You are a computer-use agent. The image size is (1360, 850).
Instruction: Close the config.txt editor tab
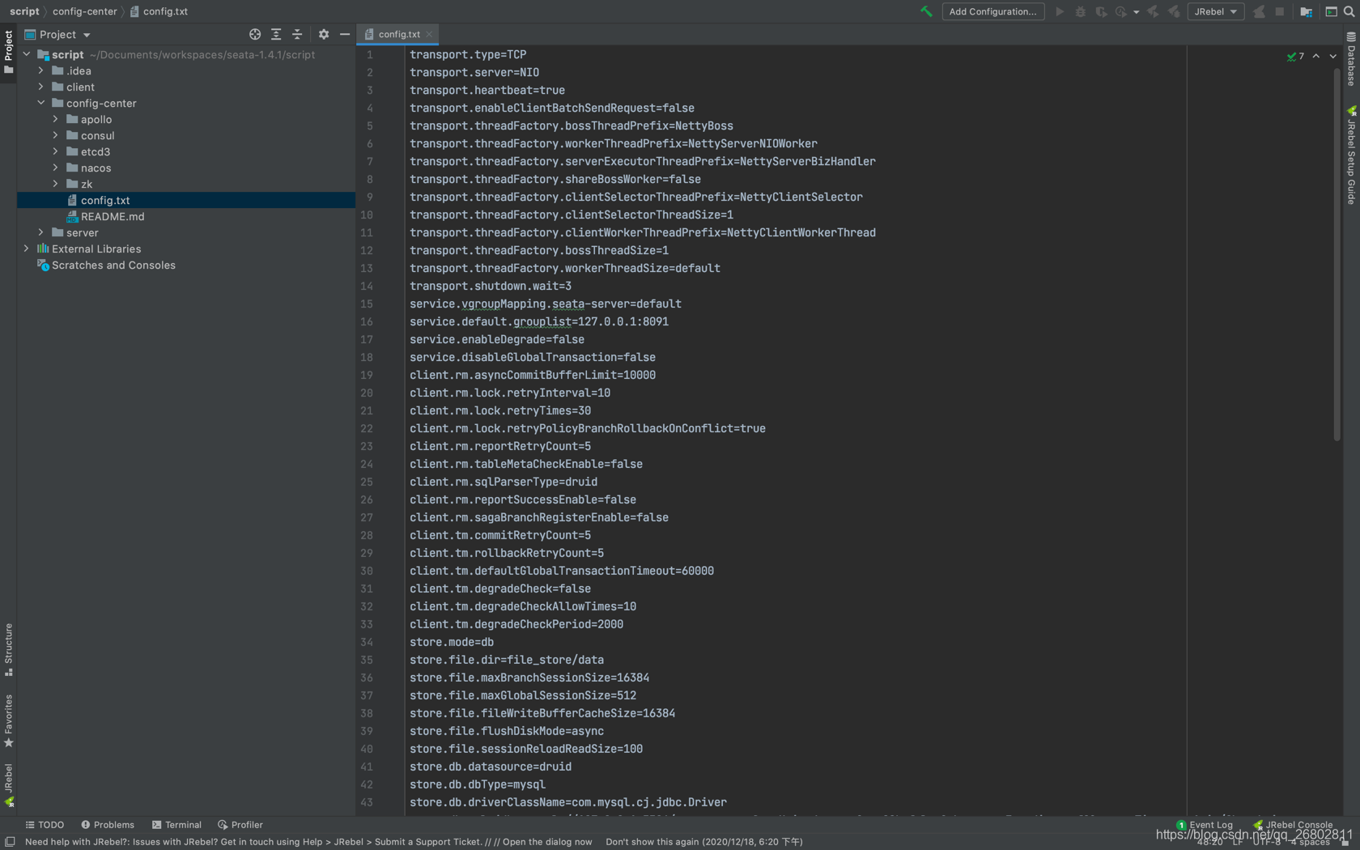coord(429,34)
